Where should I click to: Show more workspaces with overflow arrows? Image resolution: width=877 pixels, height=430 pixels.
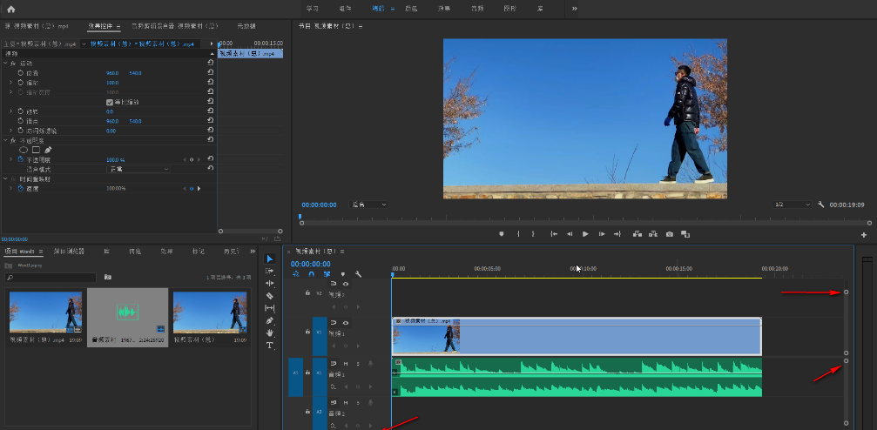click(x=574, y=9)
